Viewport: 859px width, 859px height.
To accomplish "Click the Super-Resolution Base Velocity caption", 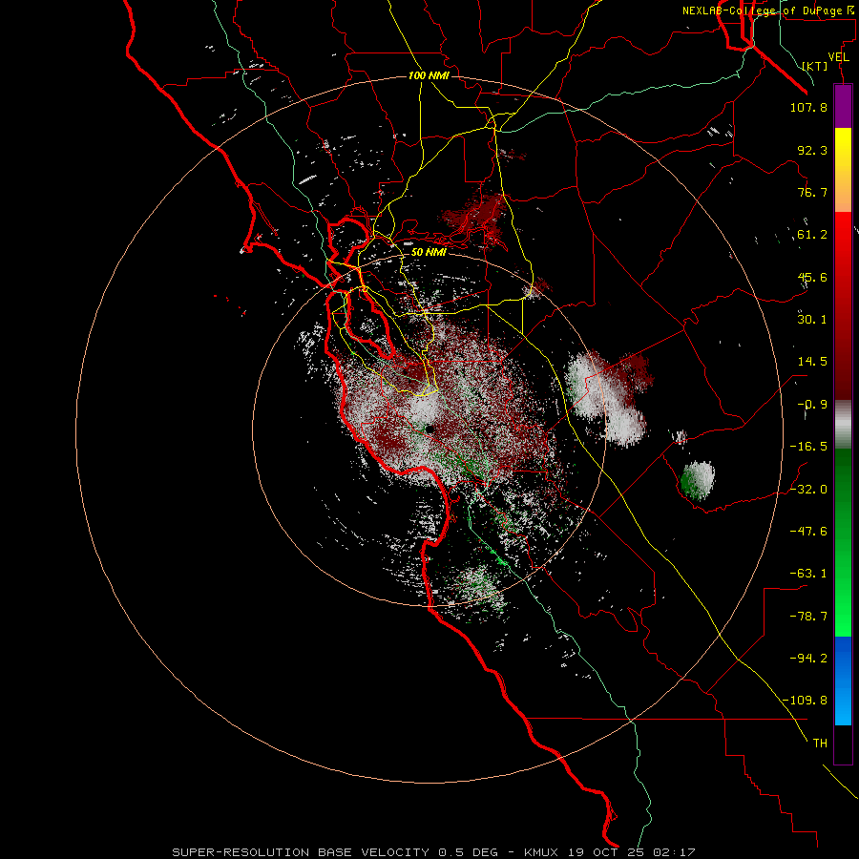I will tap(433, 852).
